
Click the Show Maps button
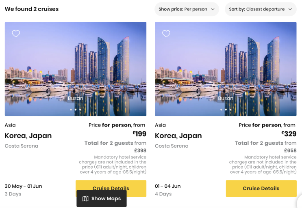[102, 199]
